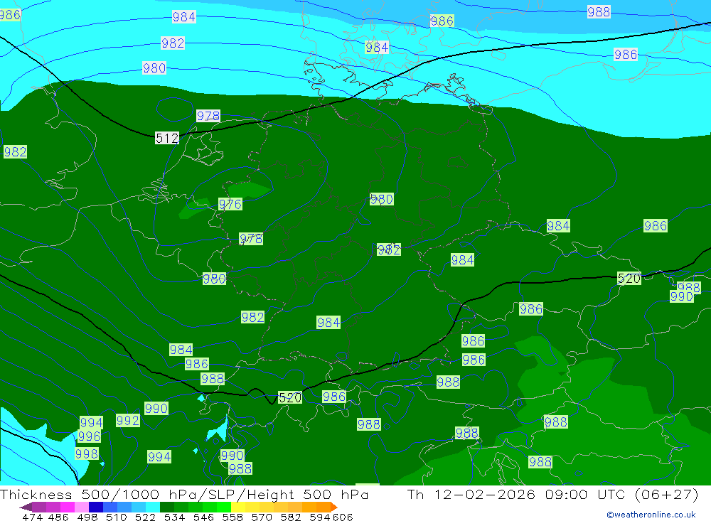Click legend value 546
The image size is (711, 521).
coord(203,517)
